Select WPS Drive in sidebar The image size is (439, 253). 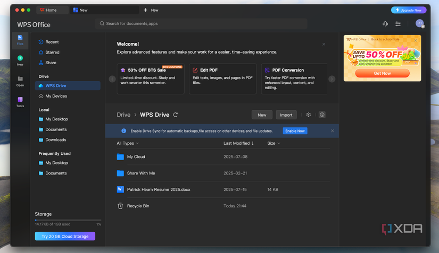coord(68,85)
